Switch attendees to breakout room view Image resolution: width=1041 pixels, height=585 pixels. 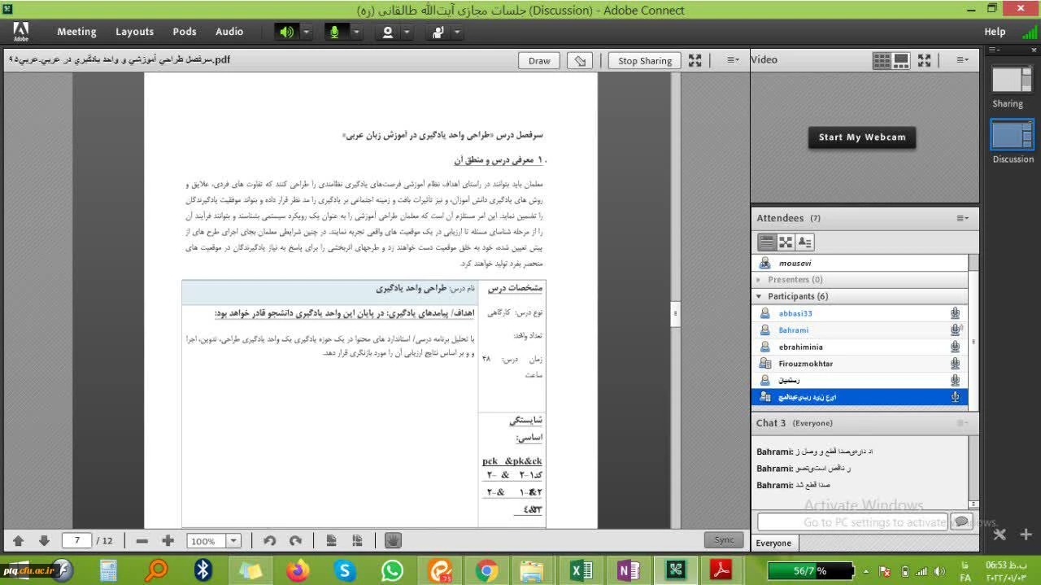(786, 242)
